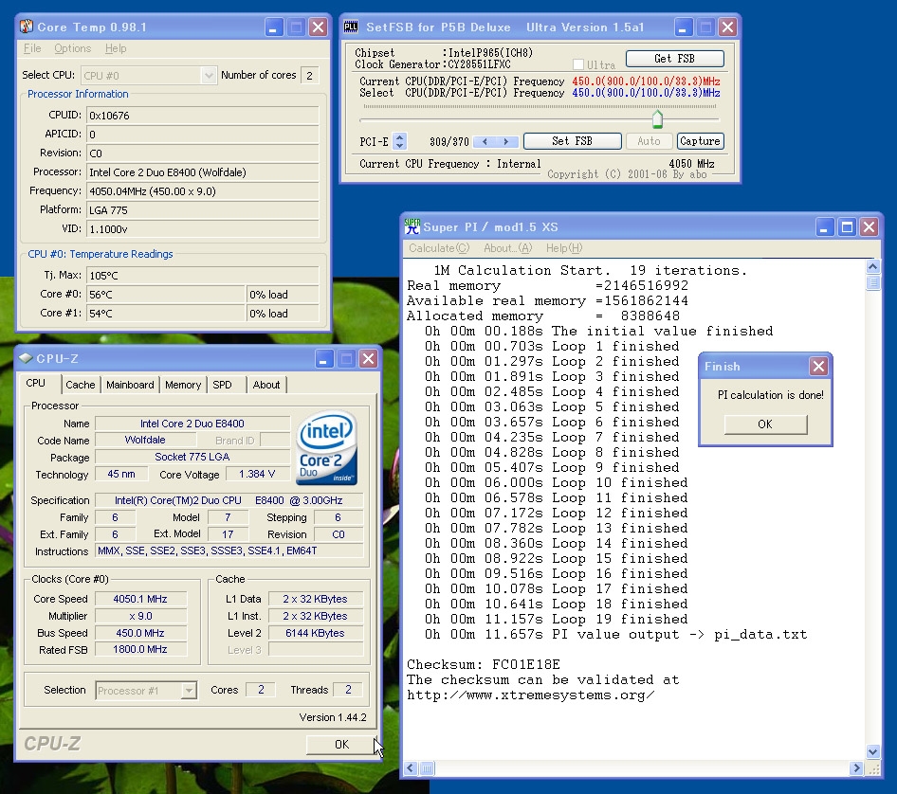The width and height of the screenshot is (897, 794).
Task: Click the PCI-E spinner arrows
Action: (x=399, y=141)
